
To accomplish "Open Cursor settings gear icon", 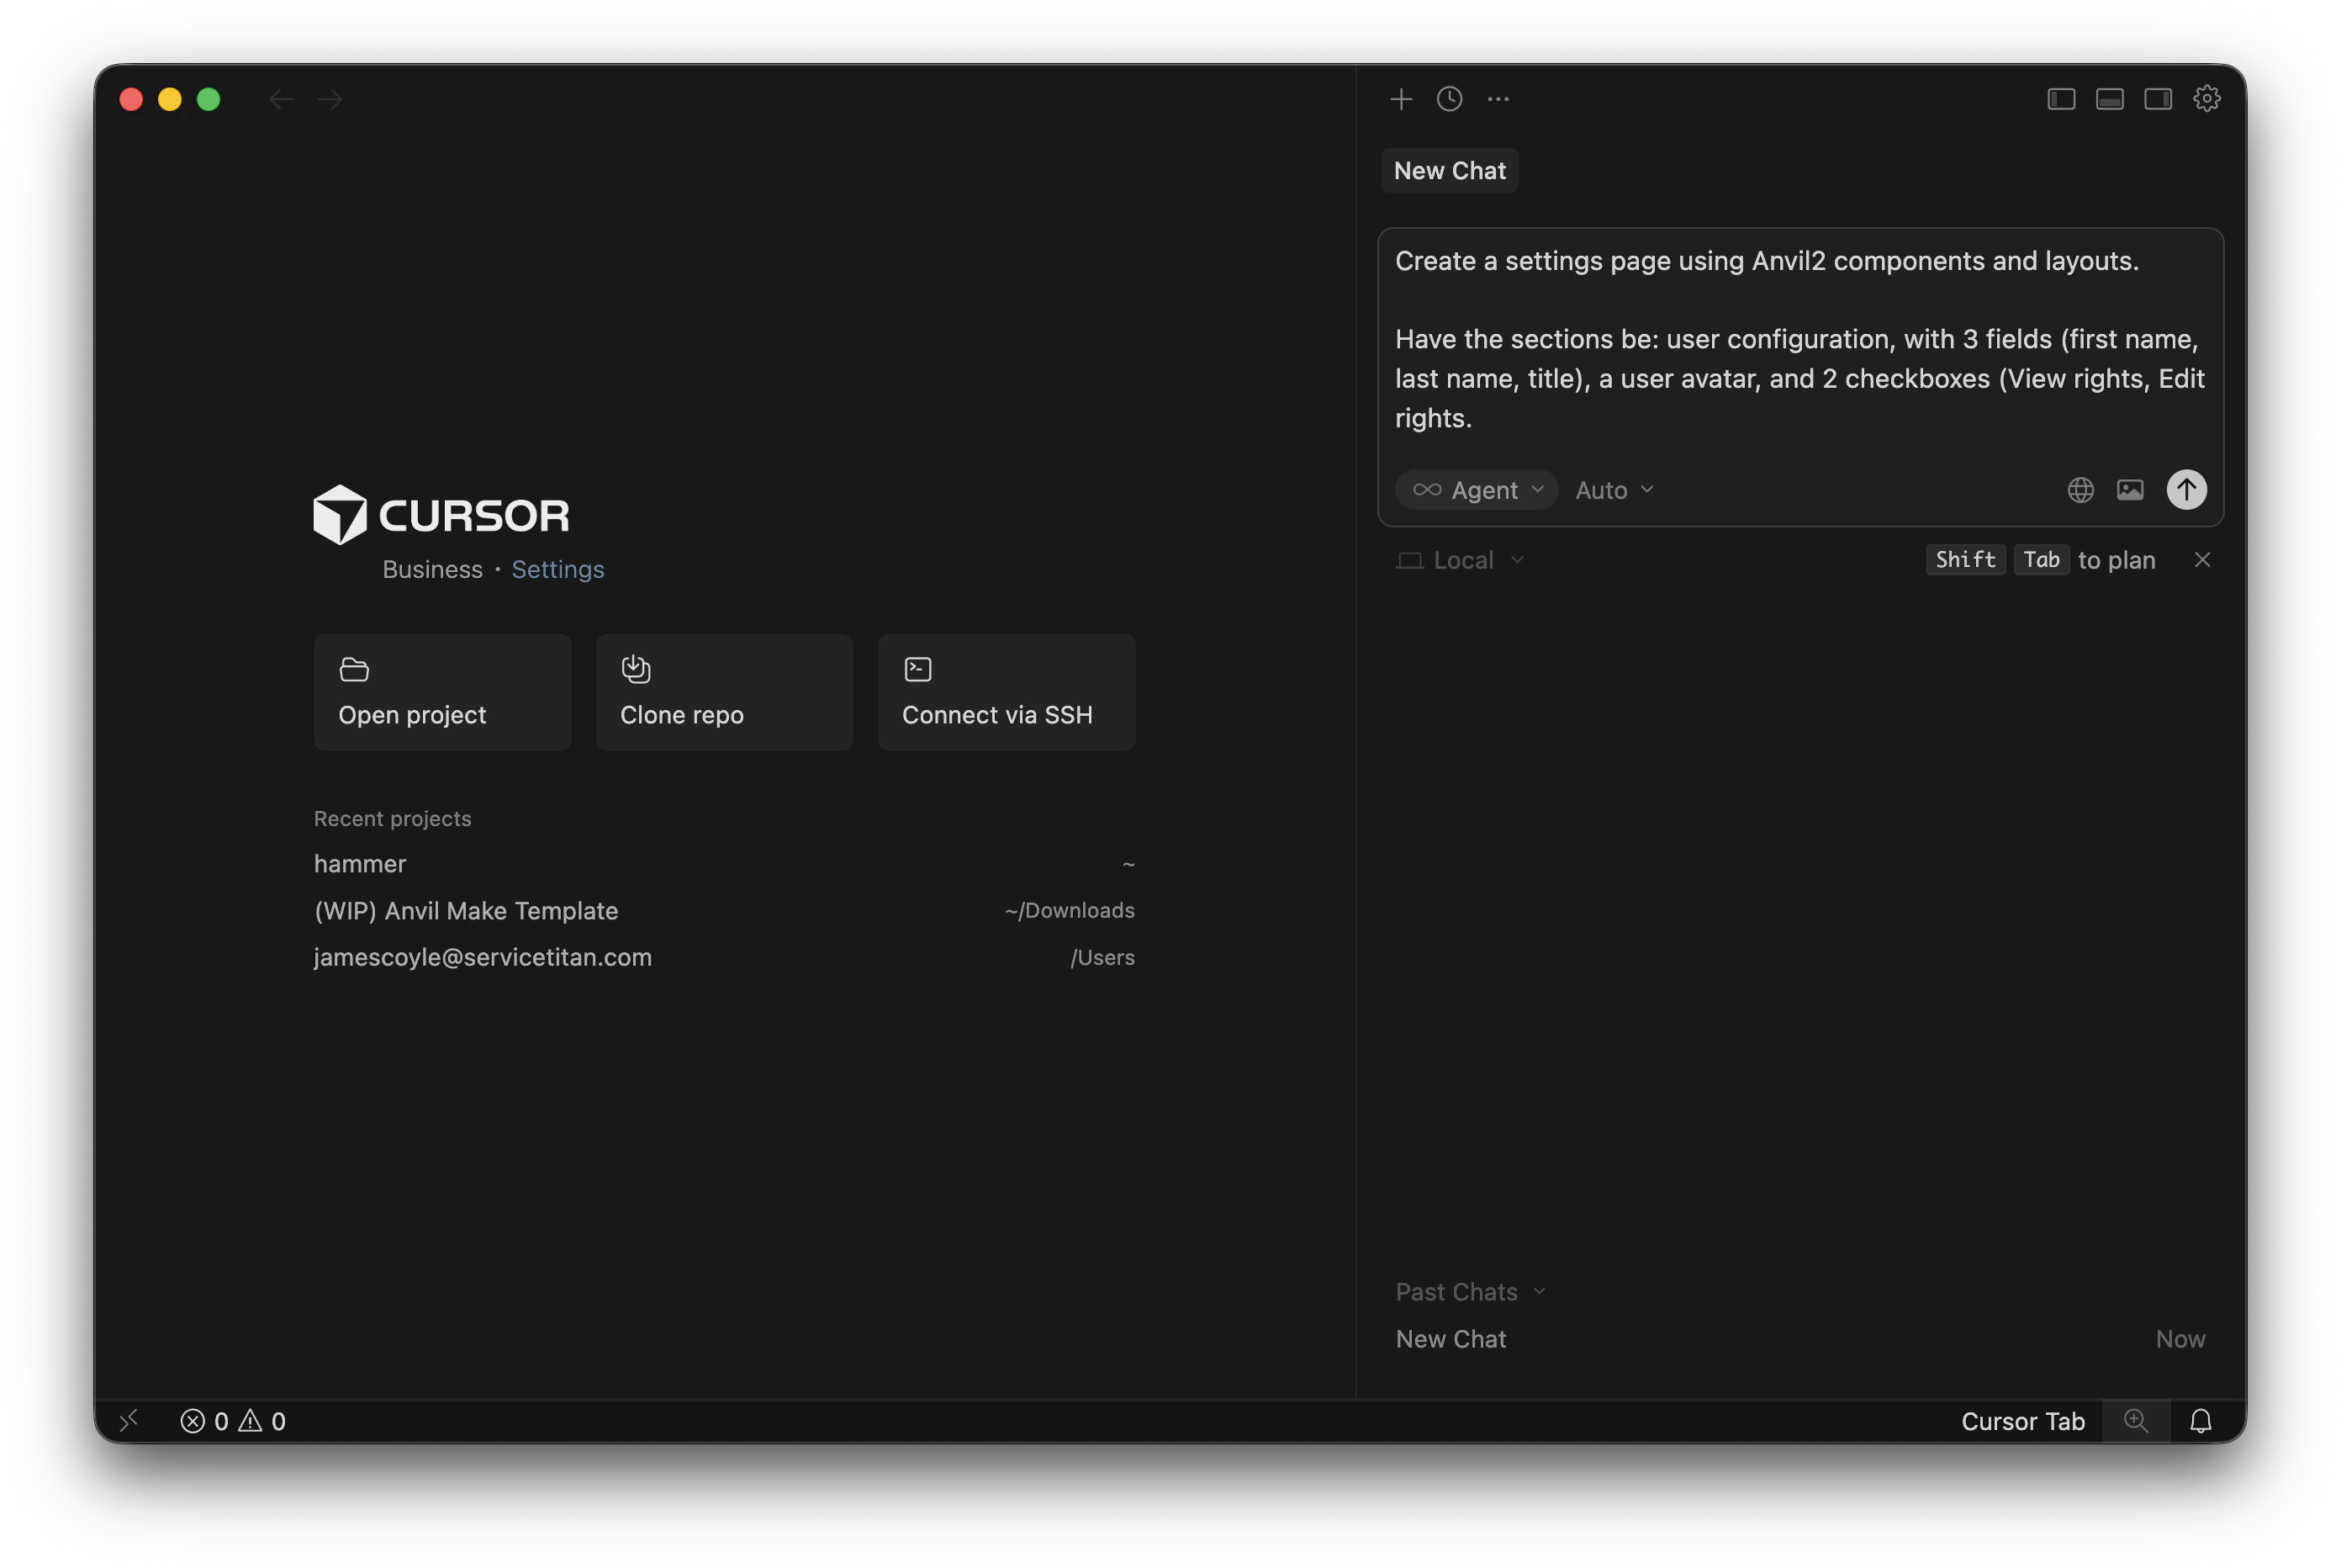I will tap(2206, 99).
